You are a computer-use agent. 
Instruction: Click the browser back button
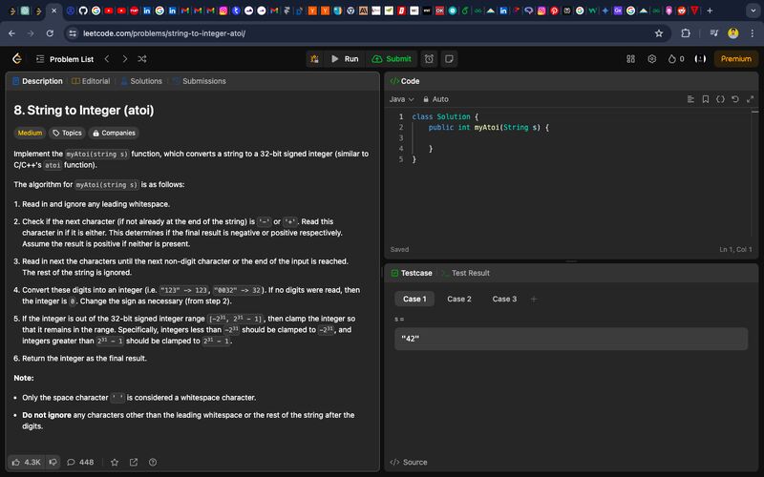[x=11, y=33]
